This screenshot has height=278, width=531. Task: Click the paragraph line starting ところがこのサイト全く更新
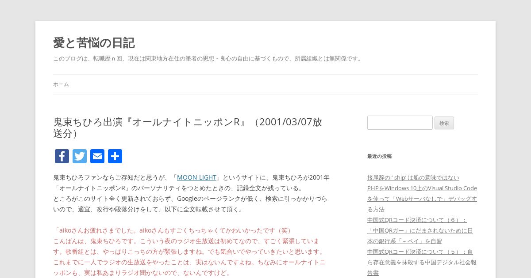(190, 199)
